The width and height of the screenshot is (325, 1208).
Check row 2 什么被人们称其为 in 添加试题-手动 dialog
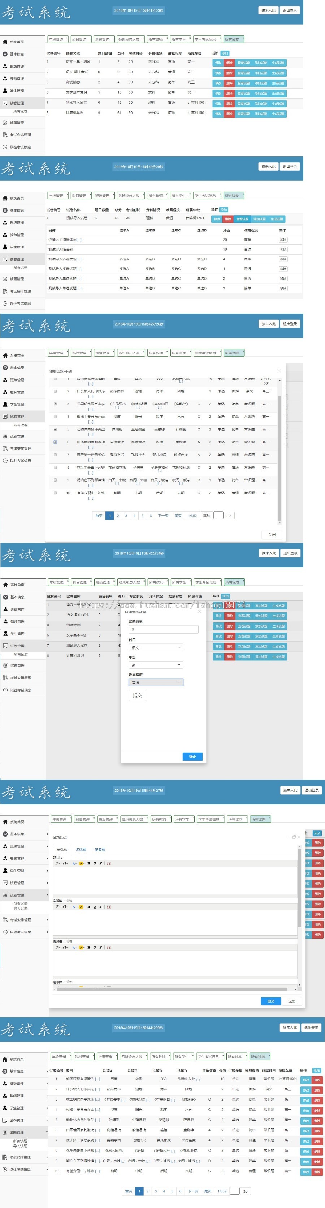click(x=55, y=391)
